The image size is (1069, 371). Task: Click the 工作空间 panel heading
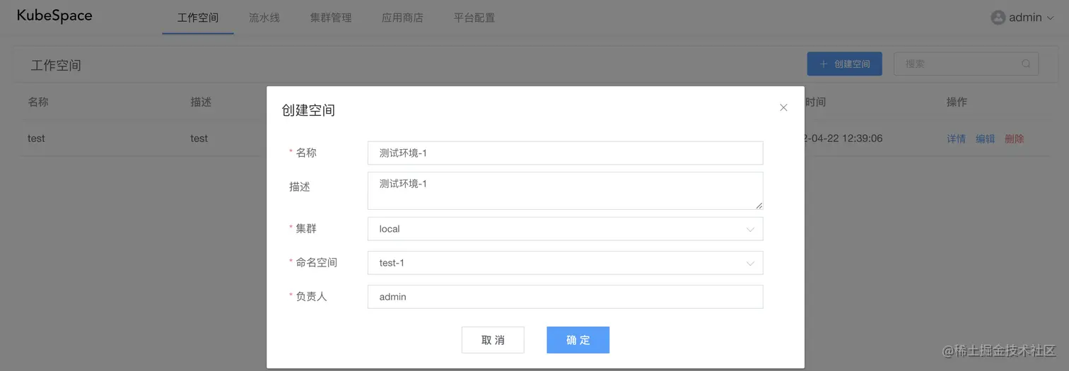coord(56,65)
